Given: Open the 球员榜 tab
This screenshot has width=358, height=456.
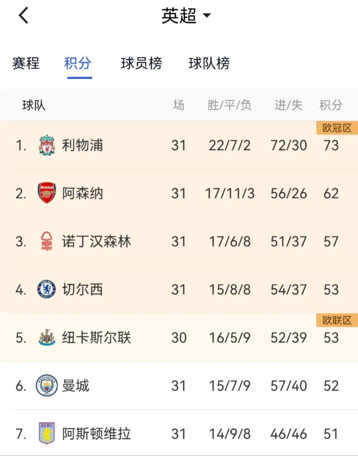Looking at the screenshot, I should coord(142,63).
